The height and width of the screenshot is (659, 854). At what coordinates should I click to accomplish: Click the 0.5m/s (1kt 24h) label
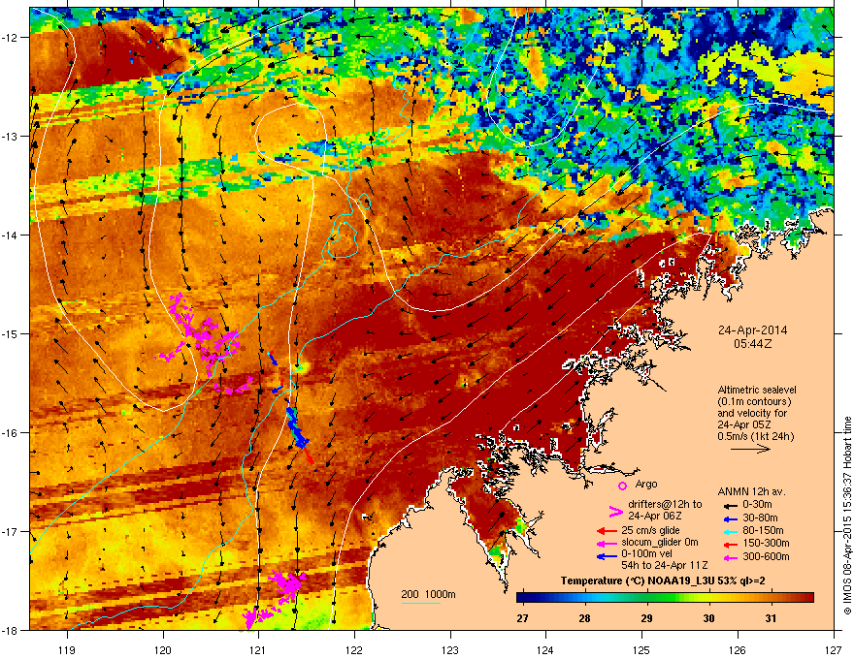tap(755, 436)
